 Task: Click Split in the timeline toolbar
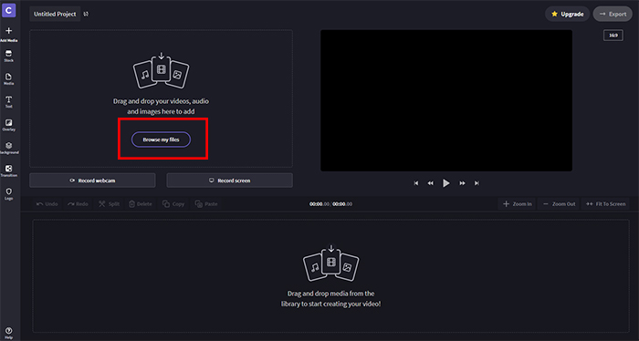pyautogui.click(x=109, y=204)
